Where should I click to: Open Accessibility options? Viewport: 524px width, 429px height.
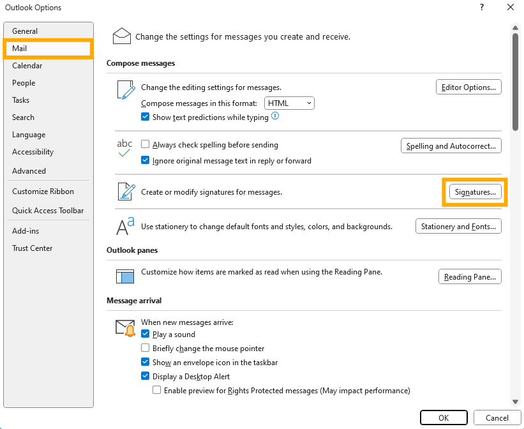tap(48, 152)
